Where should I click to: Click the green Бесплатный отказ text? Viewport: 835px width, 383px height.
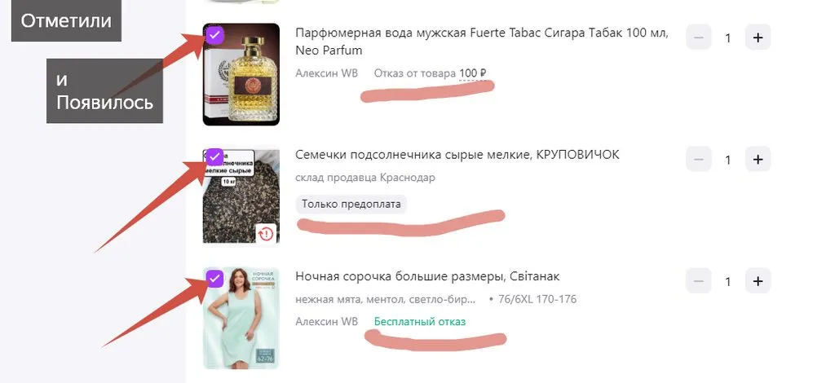point(420,321)
